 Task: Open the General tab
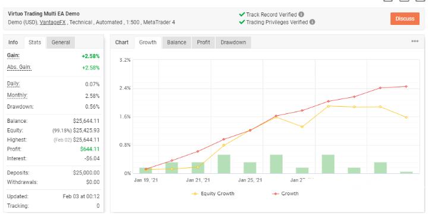click(61, 42)
